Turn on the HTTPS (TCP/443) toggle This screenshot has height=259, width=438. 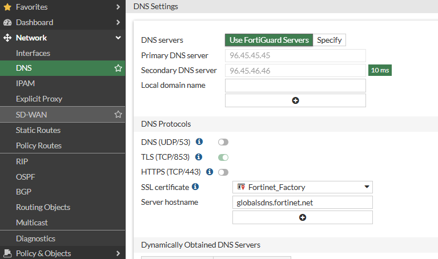pos(223,172)
